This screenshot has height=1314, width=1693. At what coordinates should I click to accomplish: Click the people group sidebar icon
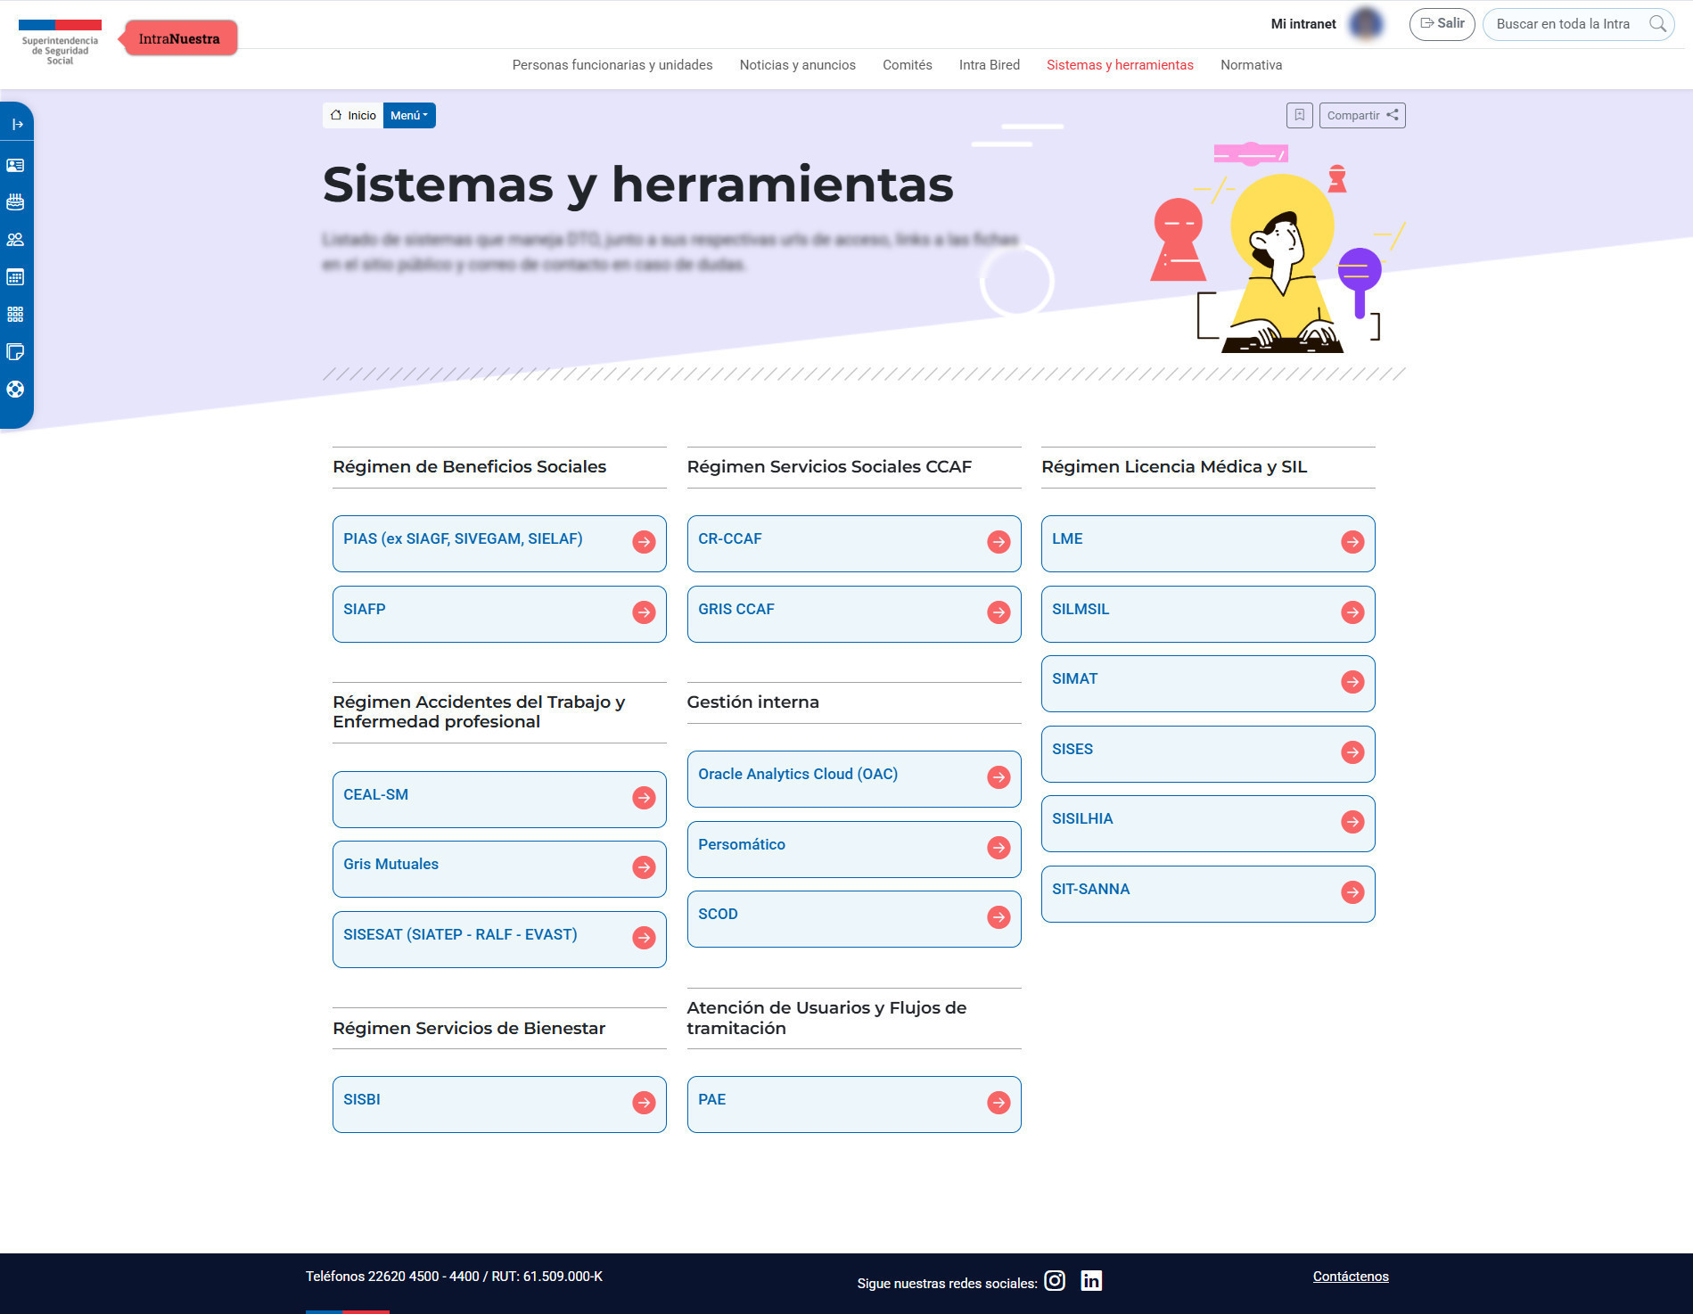pyautogui.click(x=15, y=240)
